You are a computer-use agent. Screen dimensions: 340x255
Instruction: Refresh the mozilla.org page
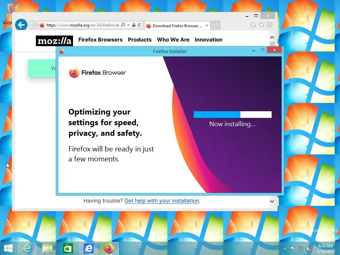pos(139,25)
